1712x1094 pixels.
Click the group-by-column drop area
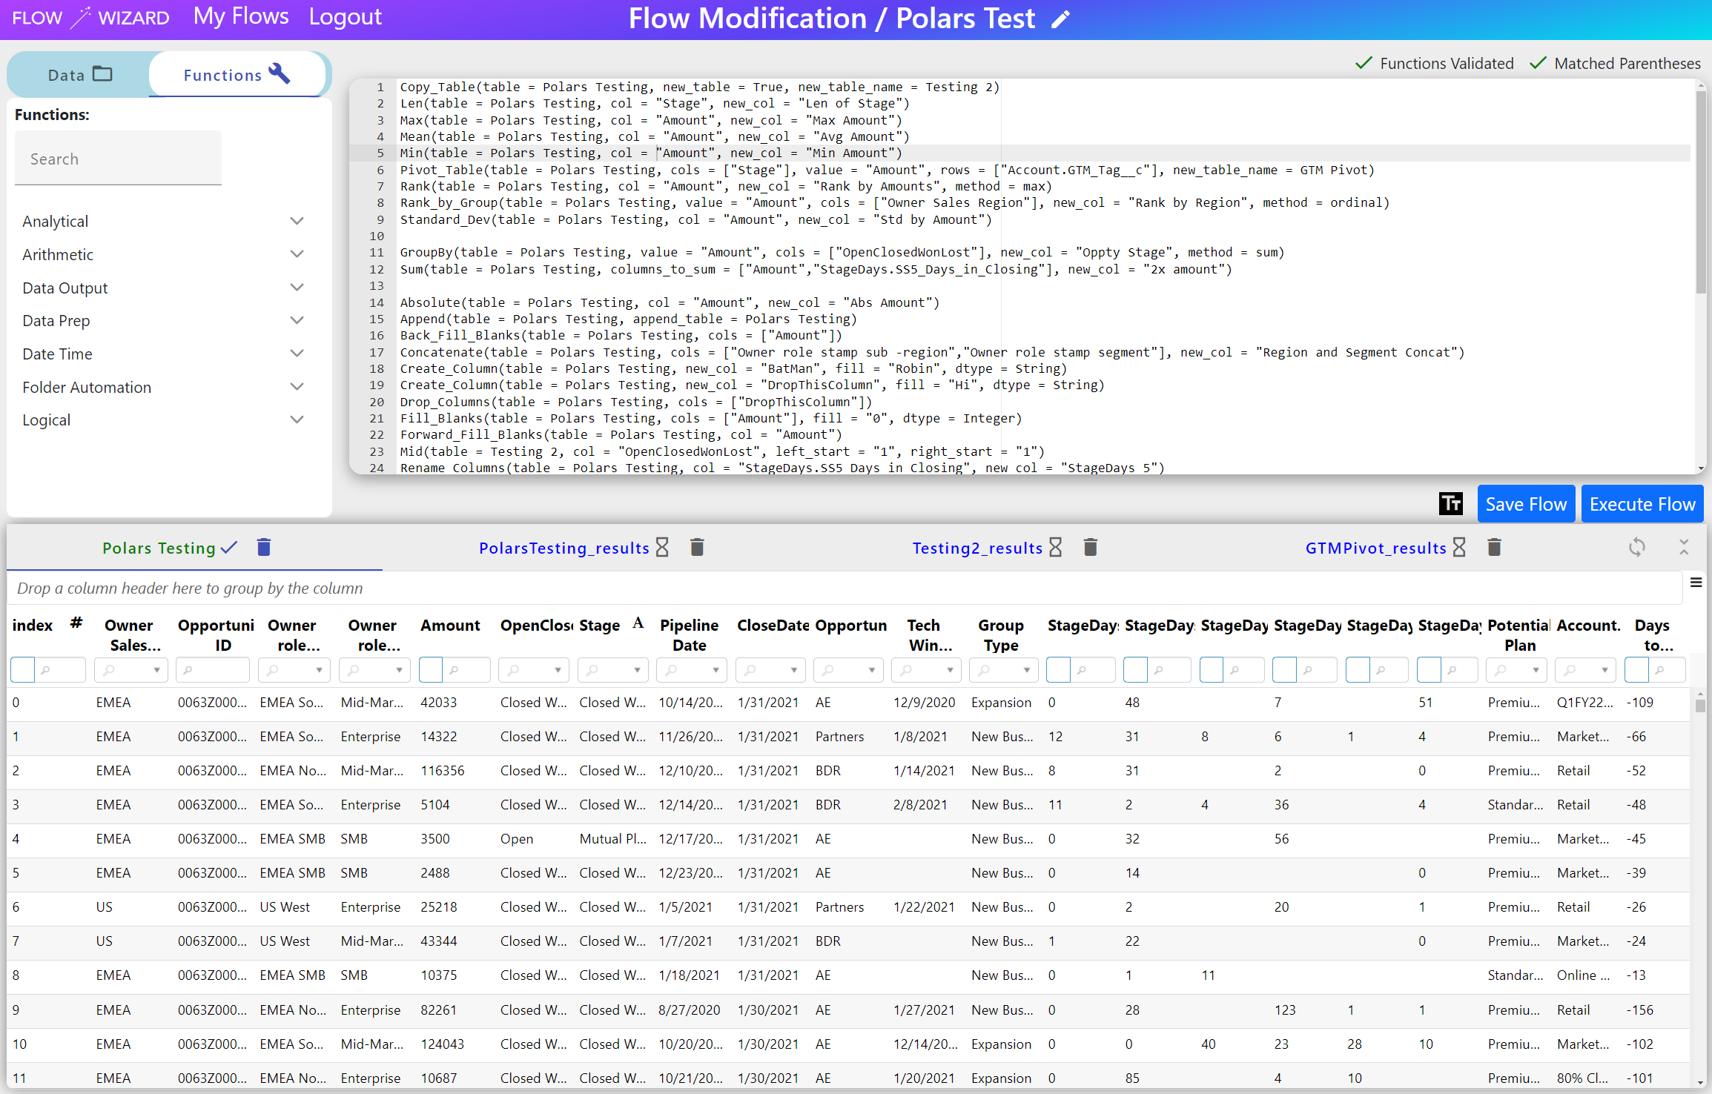coord(845,589)
